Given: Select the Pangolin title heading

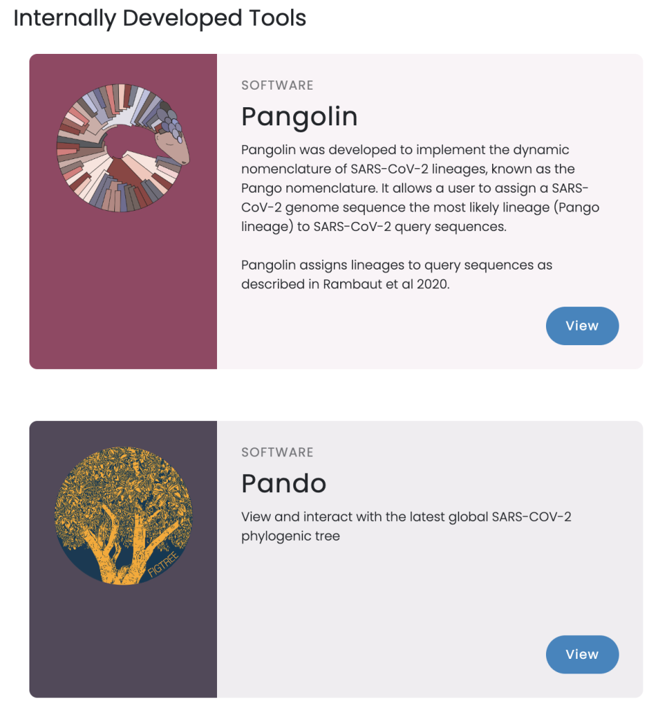Looking at the screenshot, I should click(x=299, y=117).
